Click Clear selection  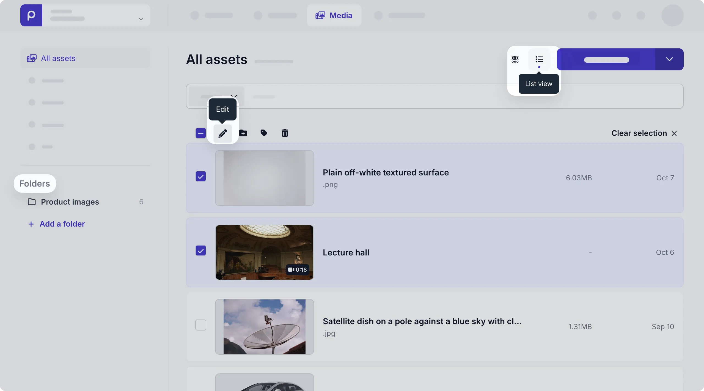[x=644, y=133]
